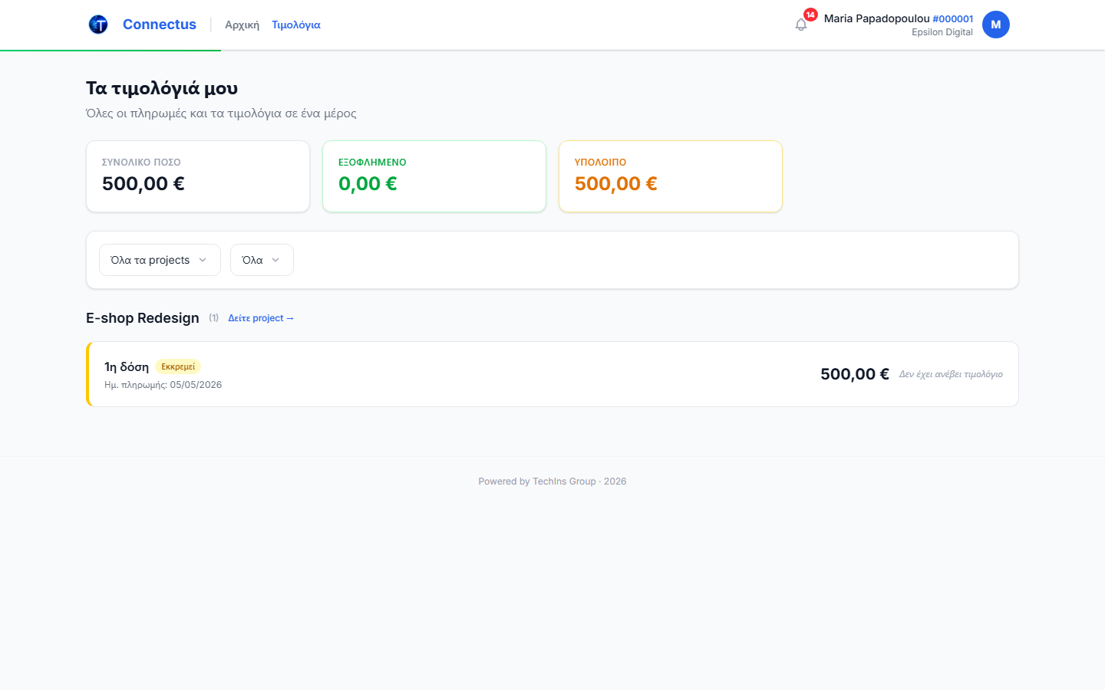Open the Τιμολόγια nav item
Screen dimensions: 1105x690
(296, 25)
